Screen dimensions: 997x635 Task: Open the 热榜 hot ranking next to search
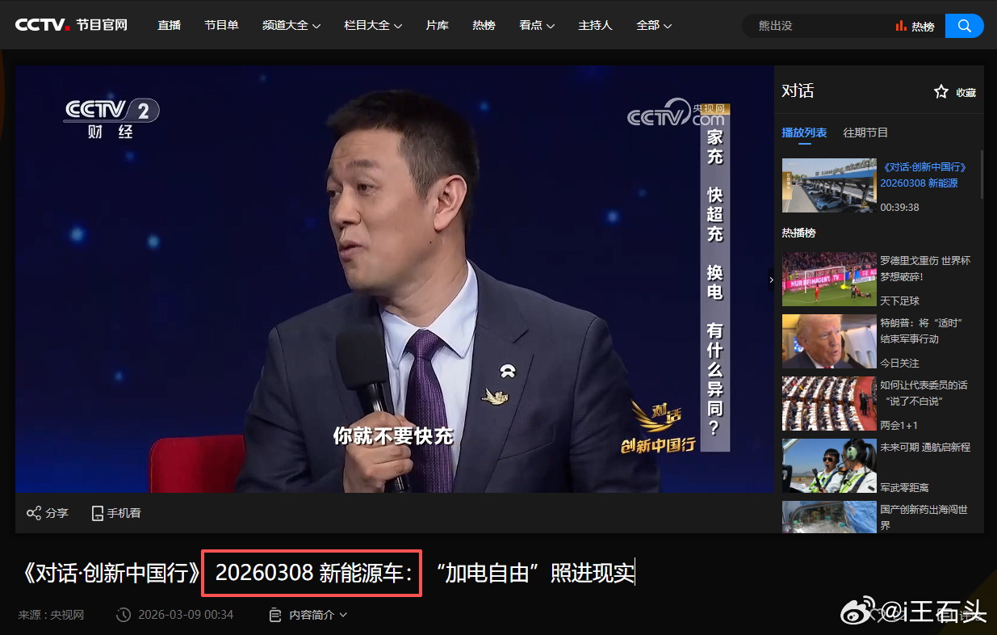[915, 27]
